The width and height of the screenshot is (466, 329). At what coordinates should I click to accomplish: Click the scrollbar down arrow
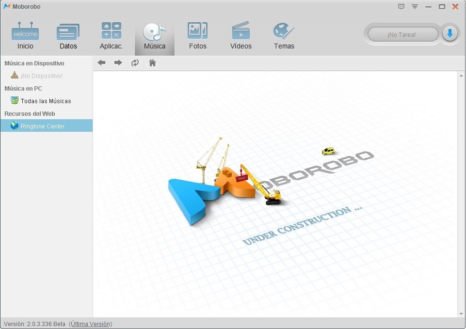461,313
